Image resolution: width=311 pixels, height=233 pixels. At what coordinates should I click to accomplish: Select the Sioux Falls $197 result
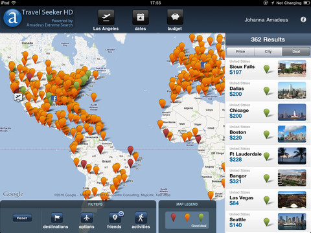coord(268,69)
